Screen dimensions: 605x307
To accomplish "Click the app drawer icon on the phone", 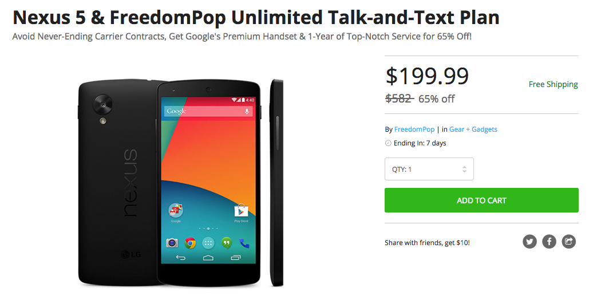I will coord(208,243).
